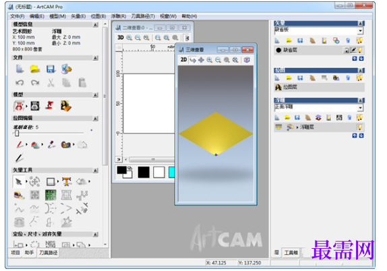Click the 2D view horizontal scrollbar
Screen dimensions: 387x271
pos(152,160)
